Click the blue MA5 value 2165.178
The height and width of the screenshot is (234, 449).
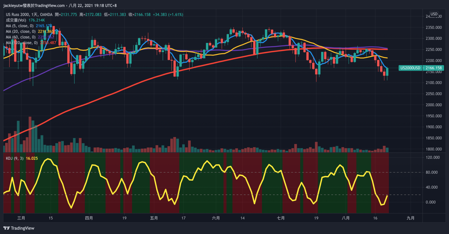click(44, 26)
